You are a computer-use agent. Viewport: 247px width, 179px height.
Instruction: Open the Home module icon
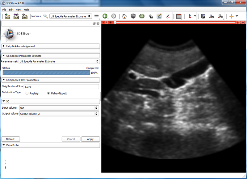pos(124,16)
